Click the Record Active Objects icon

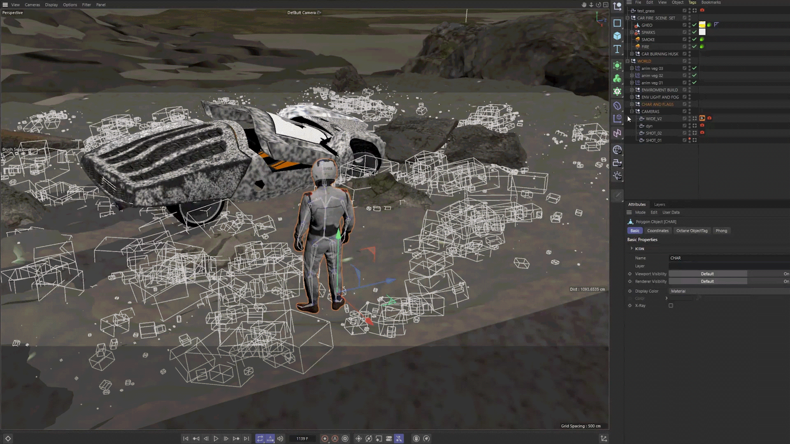[x=325, y=439]
